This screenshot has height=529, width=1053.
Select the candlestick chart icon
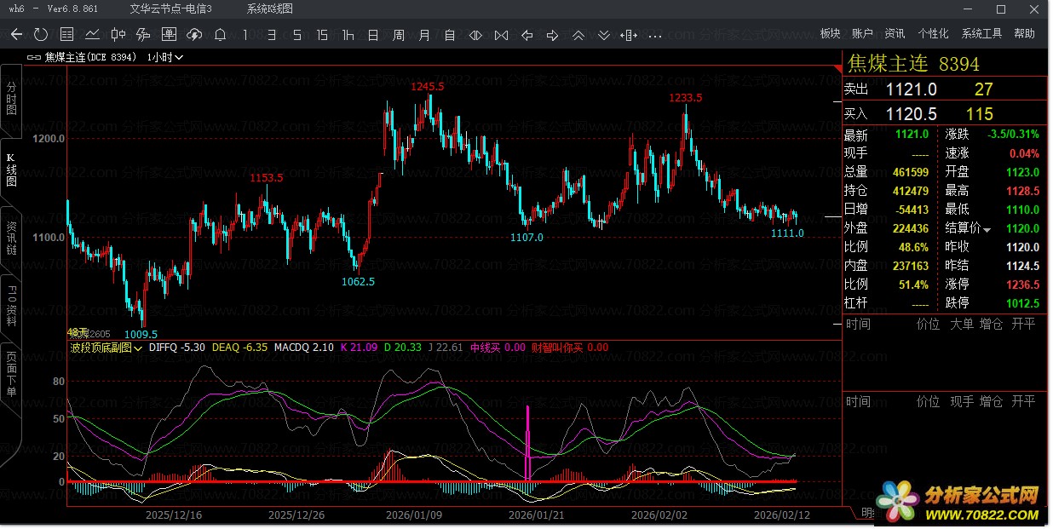click(x=118, y=35)
